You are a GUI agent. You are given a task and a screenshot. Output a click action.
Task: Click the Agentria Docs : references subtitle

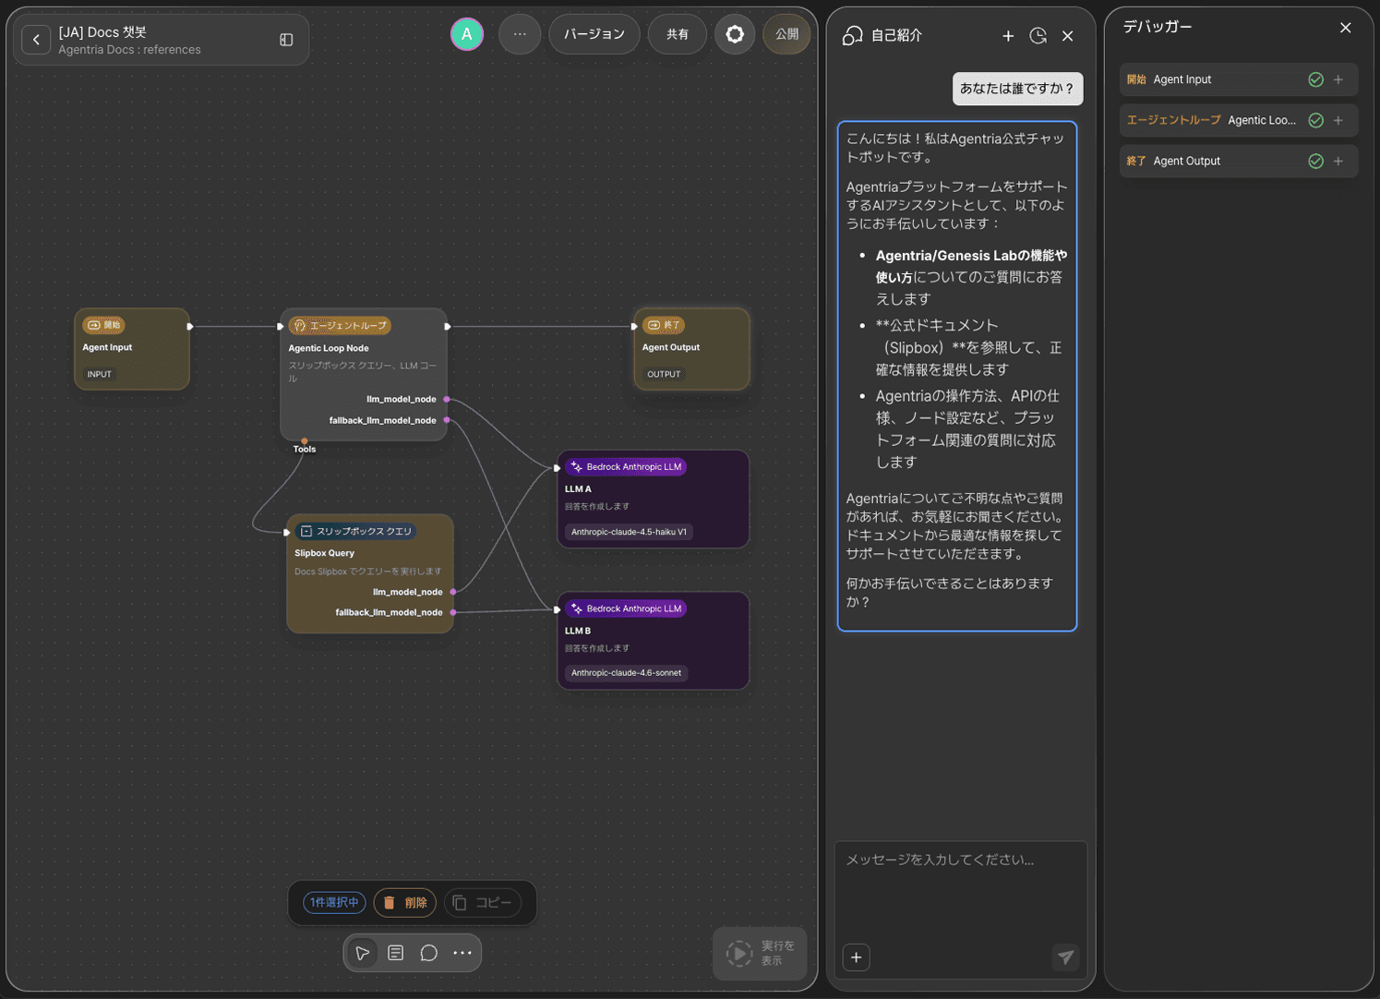(129, 50)
